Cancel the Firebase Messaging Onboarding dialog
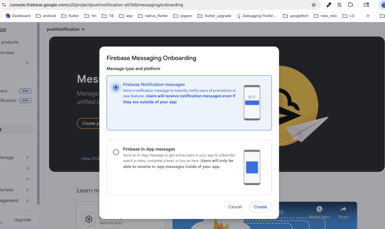Viewport: 385px width, 229px height. (235, 207)
